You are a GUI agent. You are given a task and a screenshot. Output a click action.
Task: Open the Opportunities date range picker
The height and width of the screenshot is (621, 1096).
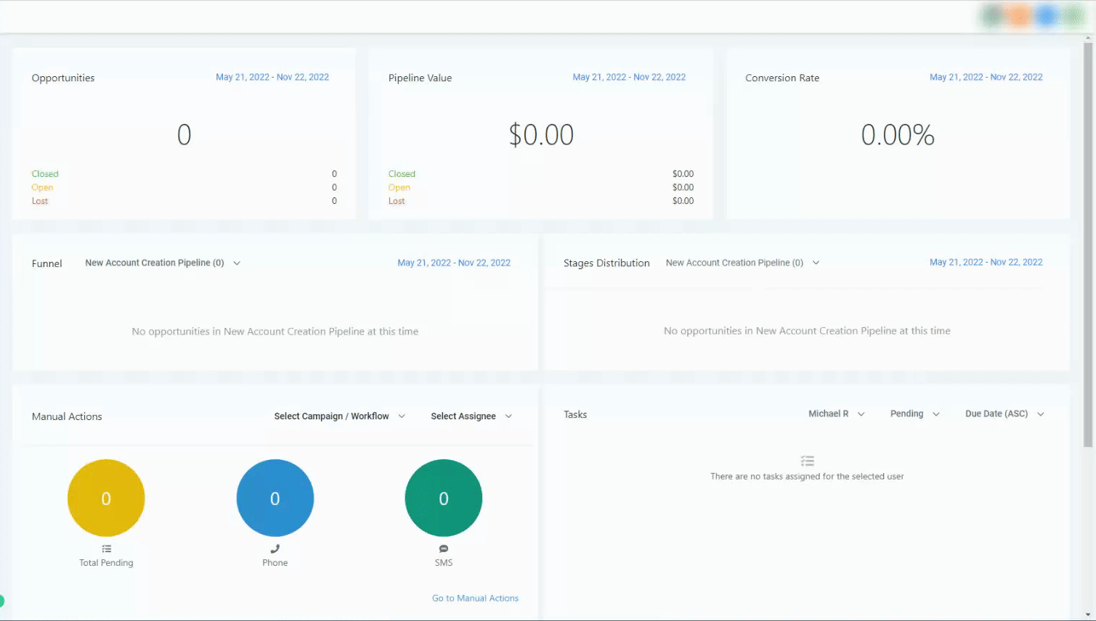click(x=272, y=77)
